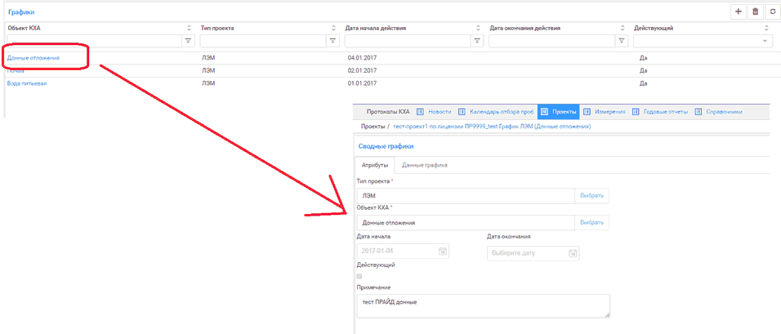Click the refresh icon in Графики header
781x334 pixels.
click(x=772, y=12)
